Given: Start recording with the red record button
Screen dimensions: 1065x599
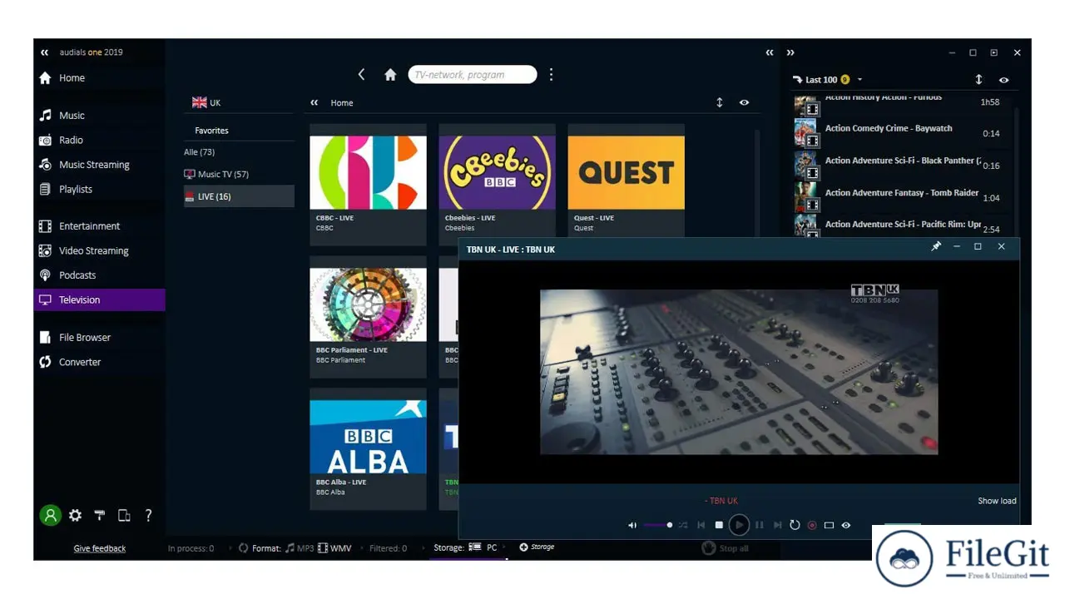Looking at the screenshot, I should [x=812, y=525].
